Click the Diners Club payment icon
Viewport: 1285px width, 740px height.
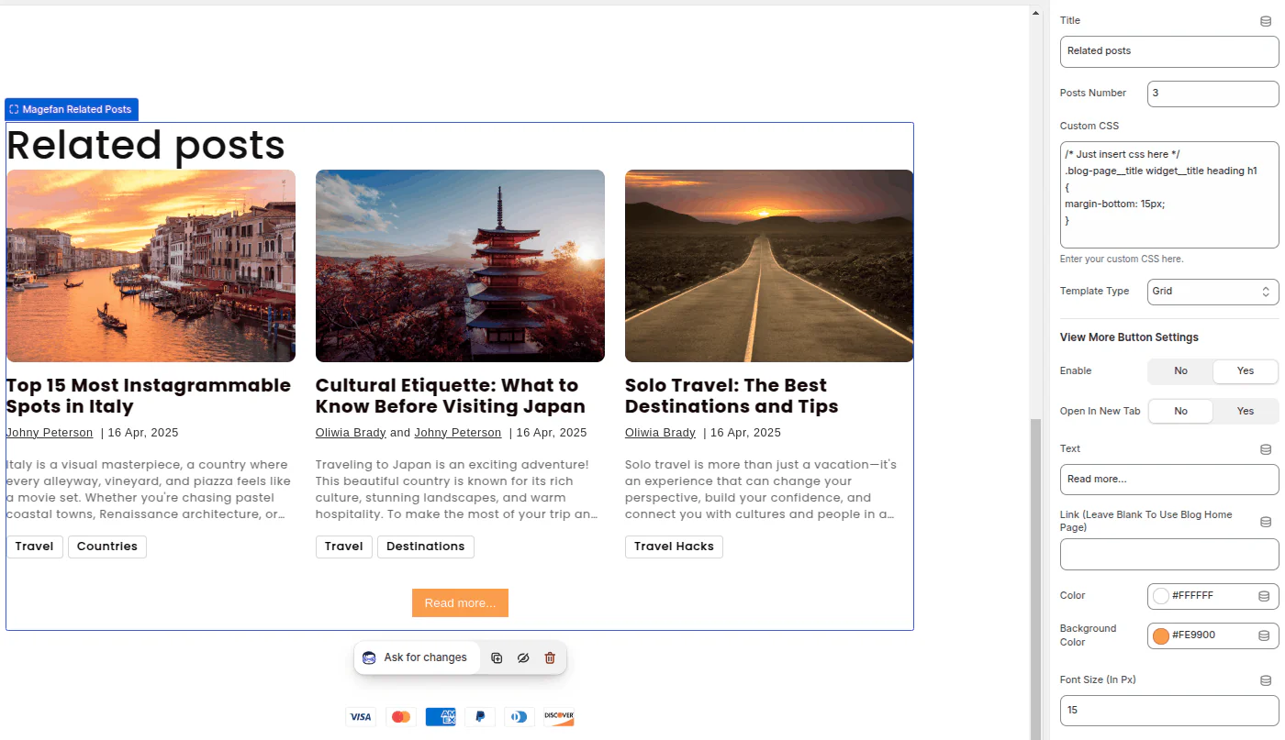point(520,717)
